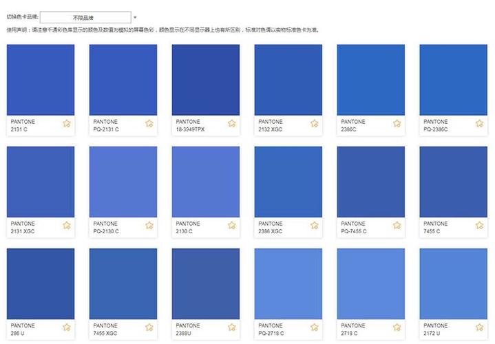Bookmark PANTONE 2132 XGC using star icon
Viewport: 495px width, 344px height.
pyautogui.click(x=315, y=123)
